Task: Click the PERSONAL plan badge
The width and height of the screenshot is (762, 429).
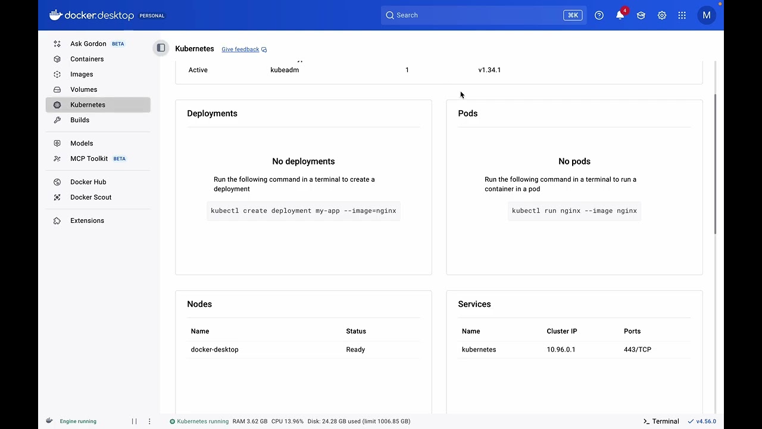Action: point(152,15)
